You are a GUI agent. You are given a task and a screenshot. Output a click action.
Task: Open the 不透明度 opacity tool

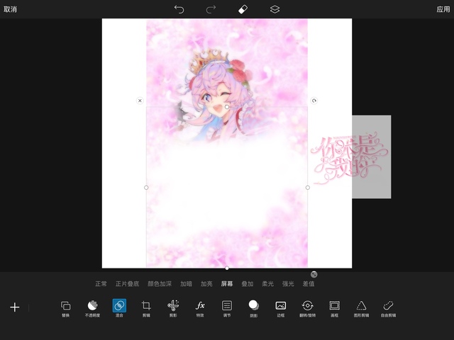point(92,309)
